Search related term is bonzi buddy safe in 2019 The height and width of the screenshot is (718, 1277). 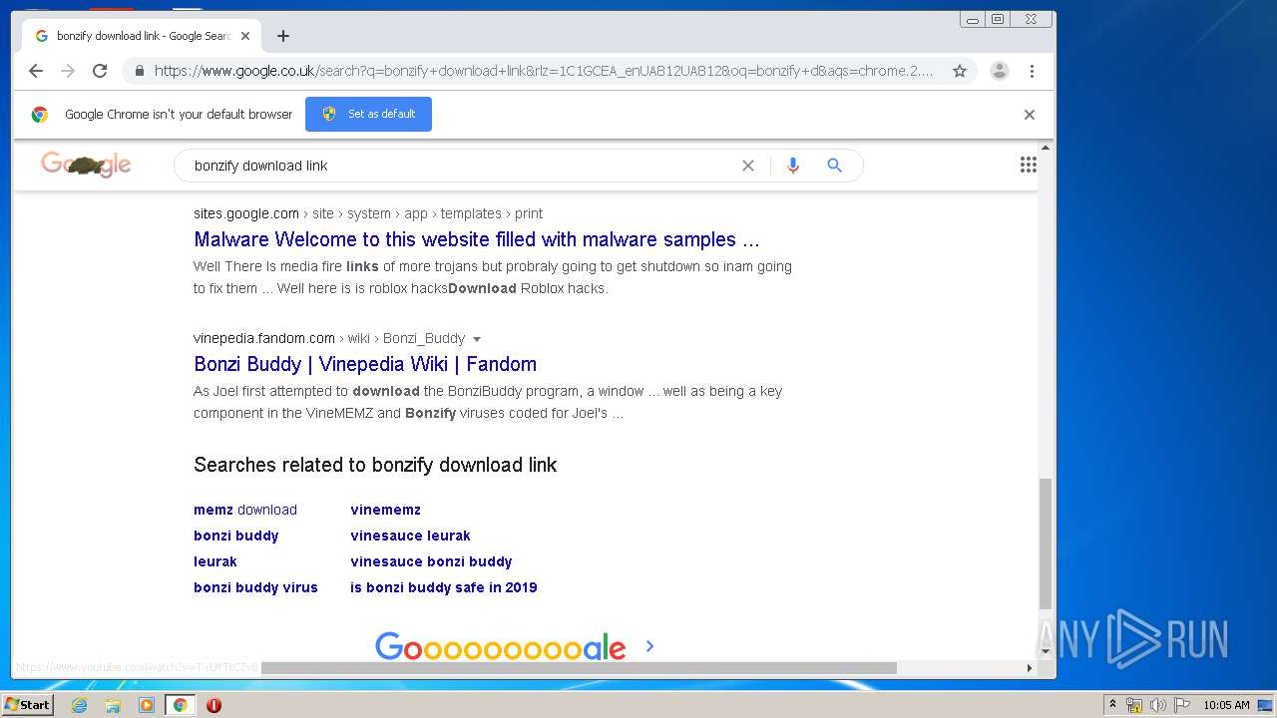tap(444, 587)
